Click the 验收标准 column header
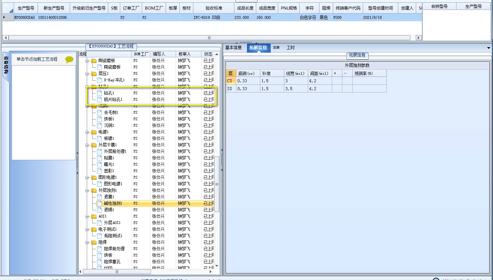This screenshot has height=280, width=493. 214,8
